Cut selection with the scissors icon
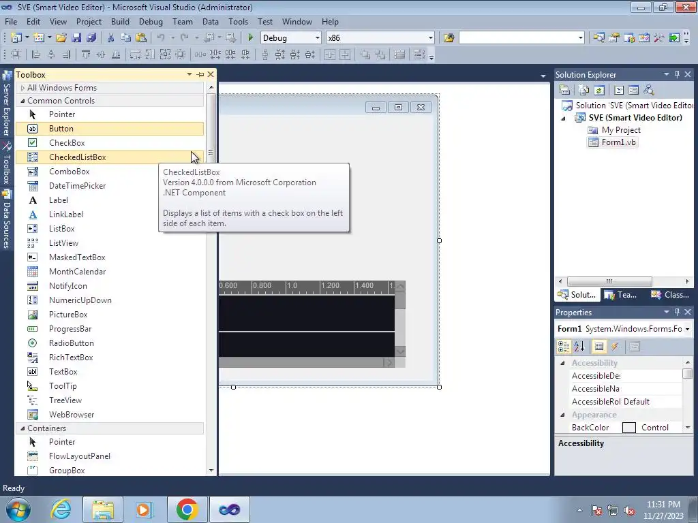 point(111,38)
